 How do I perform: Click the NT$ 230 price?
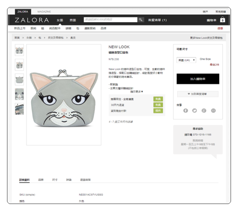[114, 59]
